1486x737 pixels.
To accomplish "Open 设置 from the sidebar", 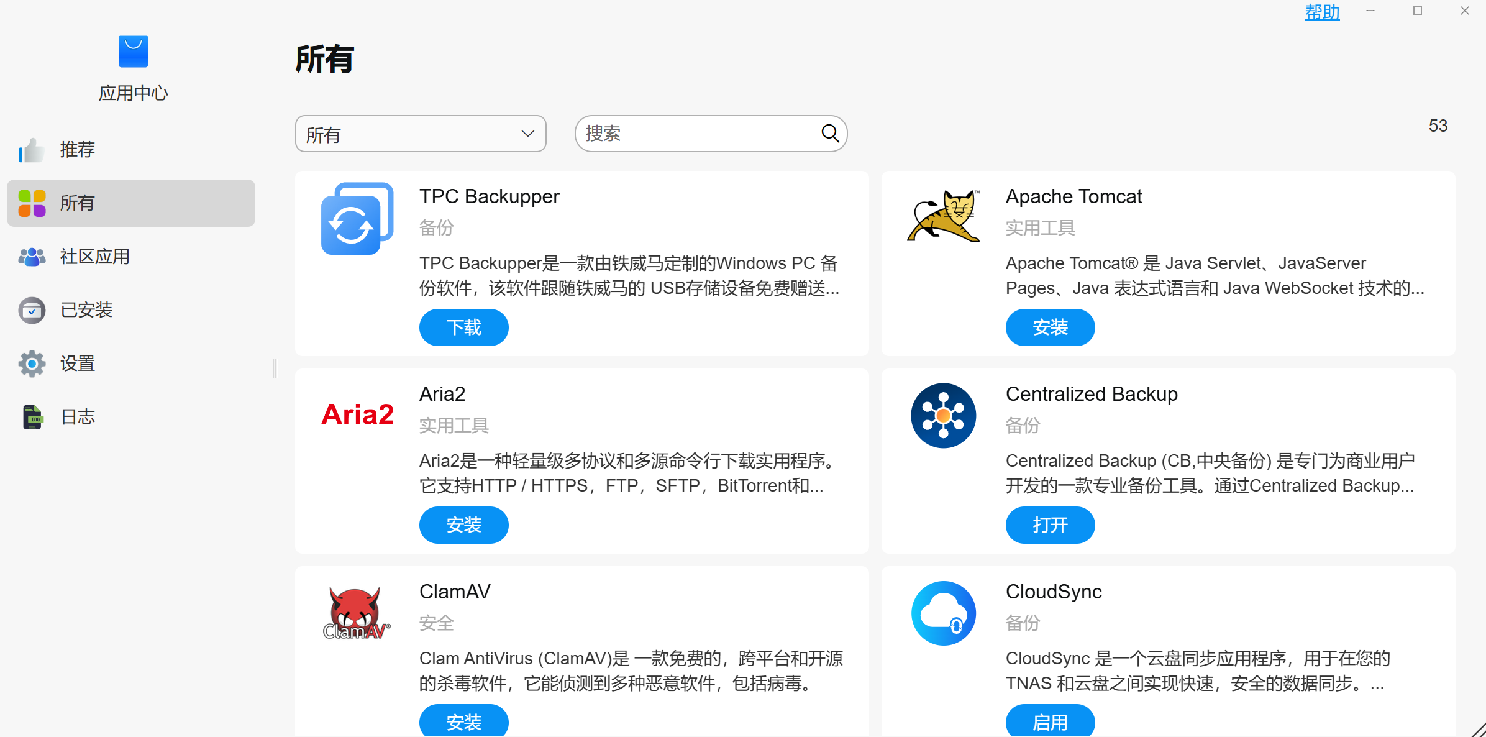I will pyautogui.click(x=131, y=364).
